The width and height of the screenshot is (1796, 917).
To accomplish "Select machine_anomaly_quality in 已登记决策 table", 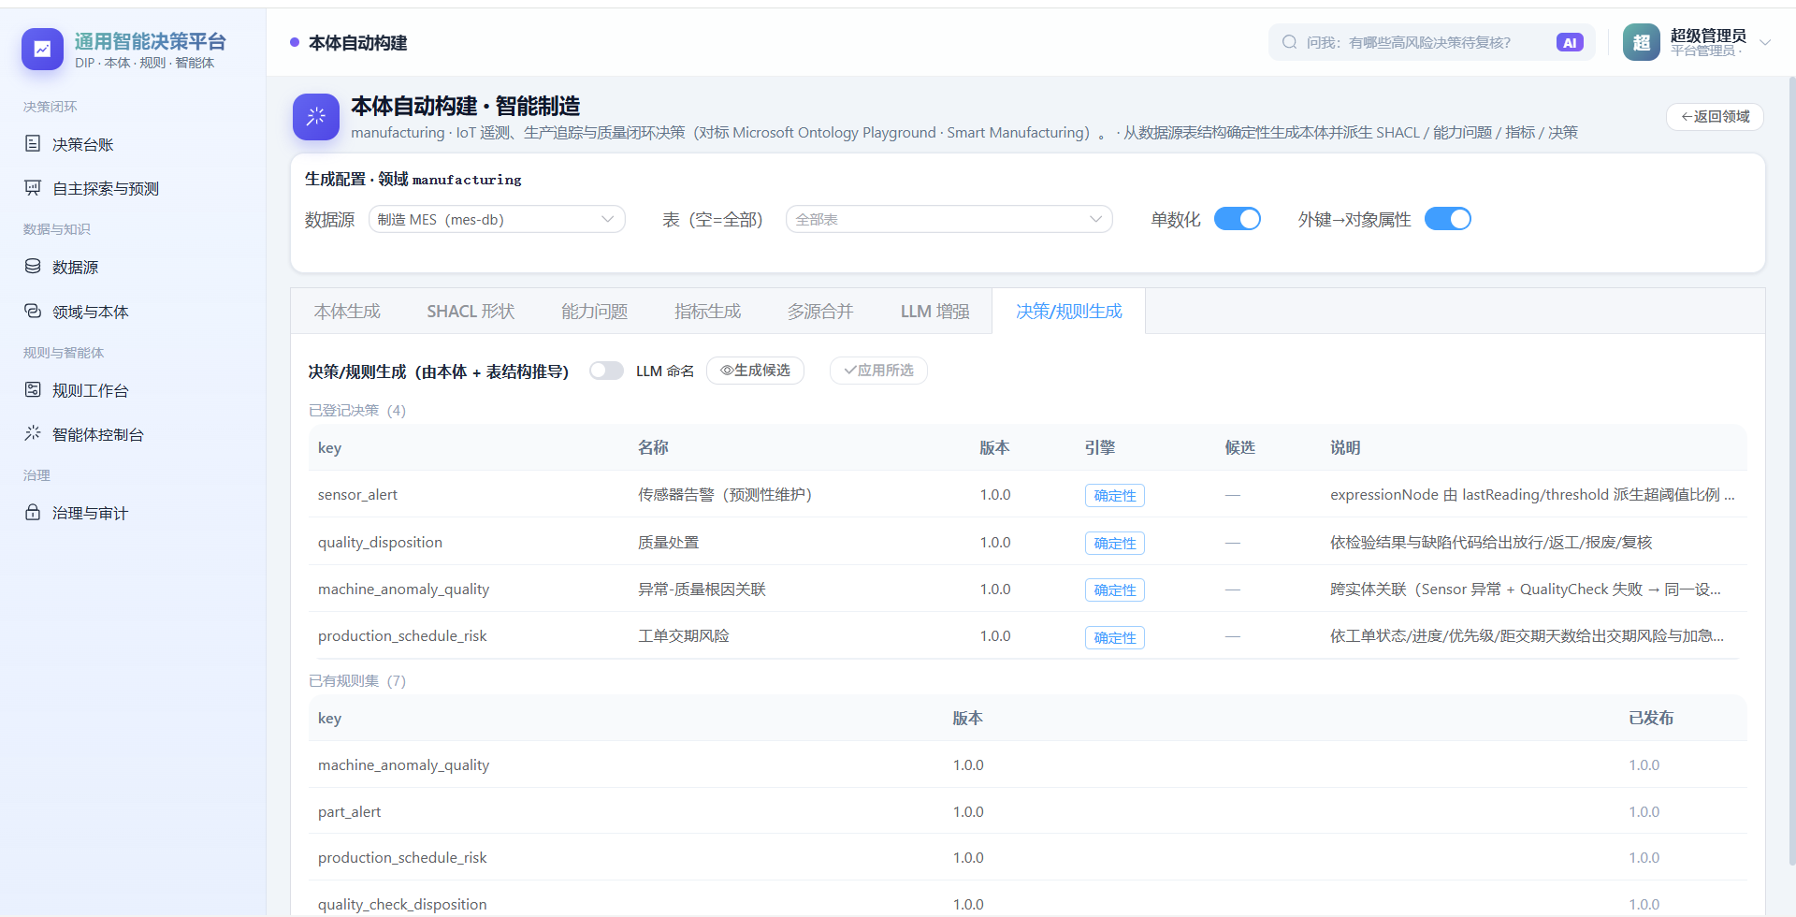I will [403, 589].
